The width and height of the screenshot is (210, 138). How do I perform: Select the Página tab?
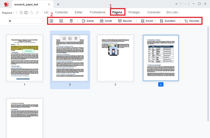(x=117, y=12)
